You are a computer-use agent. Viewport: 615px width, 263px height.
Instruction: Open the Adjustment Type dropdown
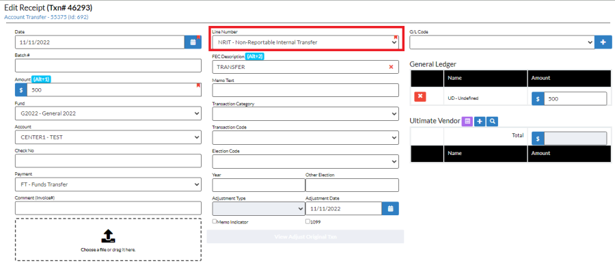[258, 208]
